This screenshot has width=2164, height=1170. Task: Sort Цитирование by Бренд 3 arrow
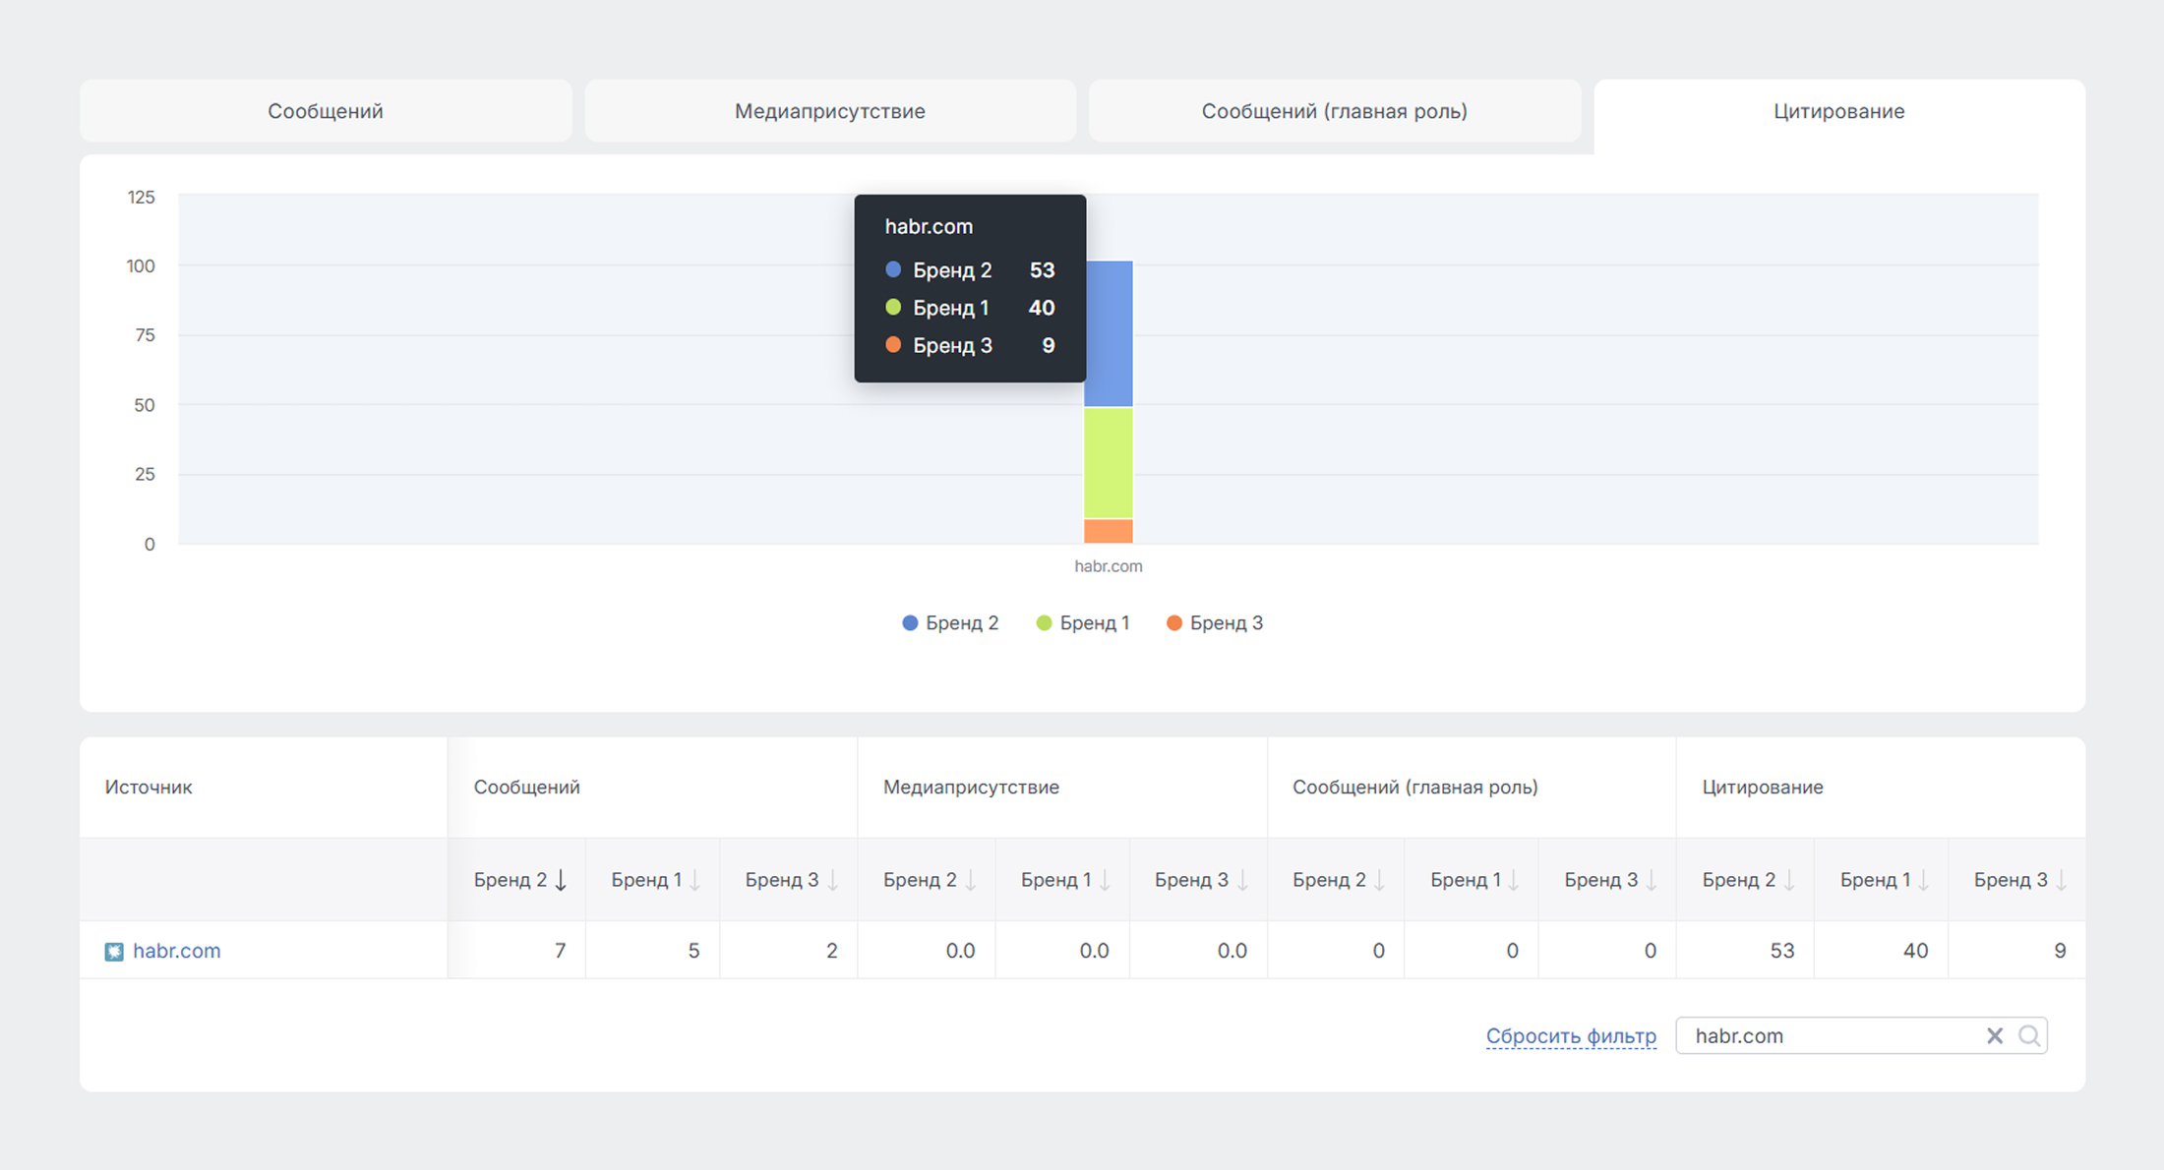(x=2061, y=880)
